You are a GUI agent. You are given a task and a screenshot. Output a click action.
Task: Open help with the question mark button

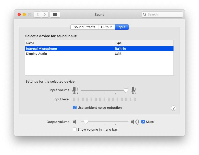(x=173, y=108)
